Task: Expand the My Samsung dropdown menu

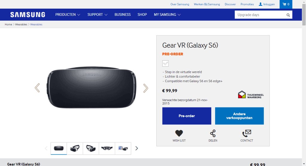Action: 167,15
